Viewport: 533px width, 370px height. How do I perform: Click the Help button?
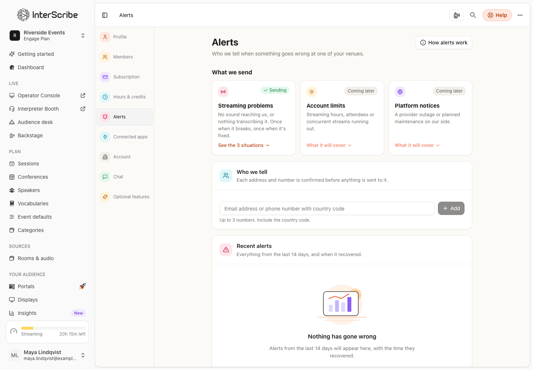[497, 15]
